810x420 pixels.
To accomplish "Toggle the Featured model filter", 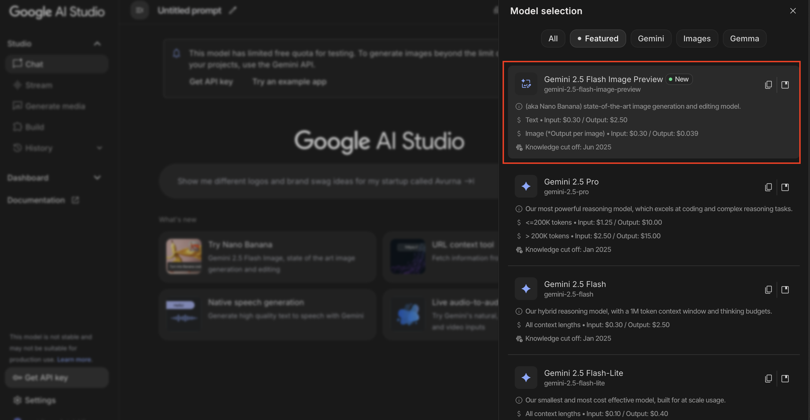I will (x=597, y=38).
